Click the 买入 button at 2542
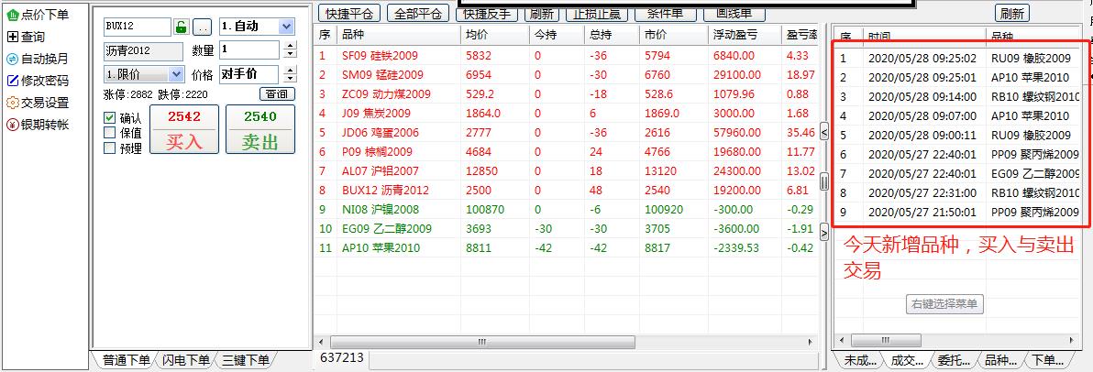1093x372 pixels. 184,129
